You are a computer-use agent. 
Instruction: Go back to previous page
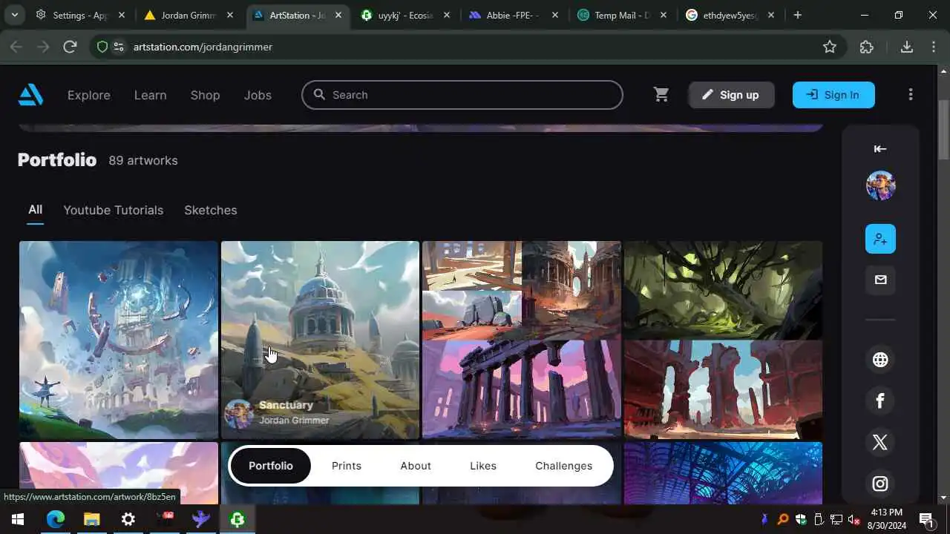pyautogui.click(x=16, y=47)
